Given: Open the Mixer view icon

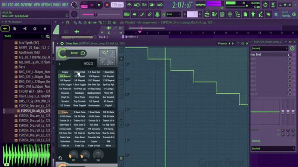Looking at the screenshot, I should 230,14.
